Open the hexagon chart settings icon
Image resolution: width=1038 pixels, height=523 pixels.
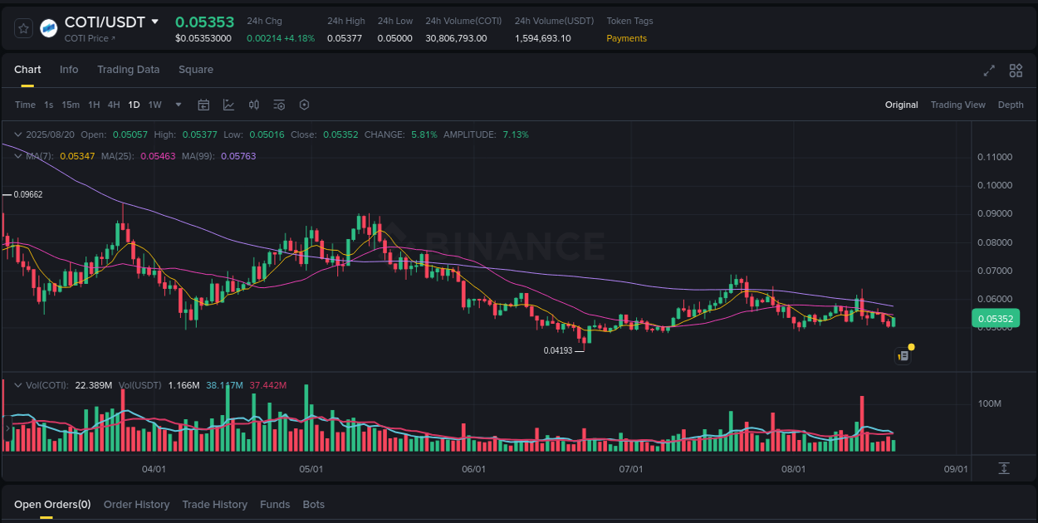click(304, 105)
